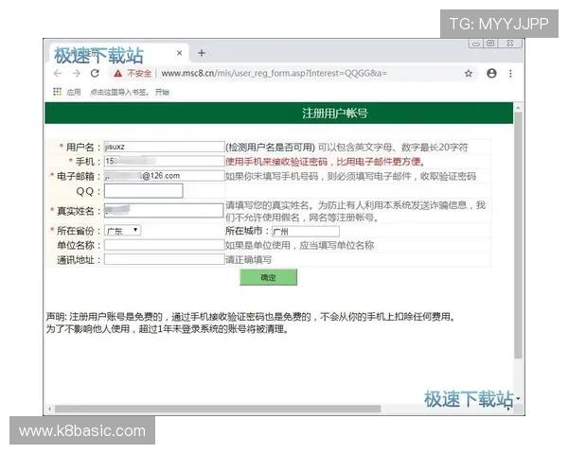Click the vertical scrollbar up arrow
Viewport: 568px width, 454px height.
pos(519,108)
